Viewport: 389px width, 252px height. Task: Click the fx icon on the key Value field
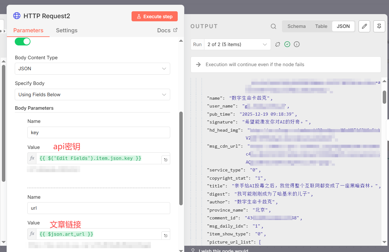coord(32,158)
